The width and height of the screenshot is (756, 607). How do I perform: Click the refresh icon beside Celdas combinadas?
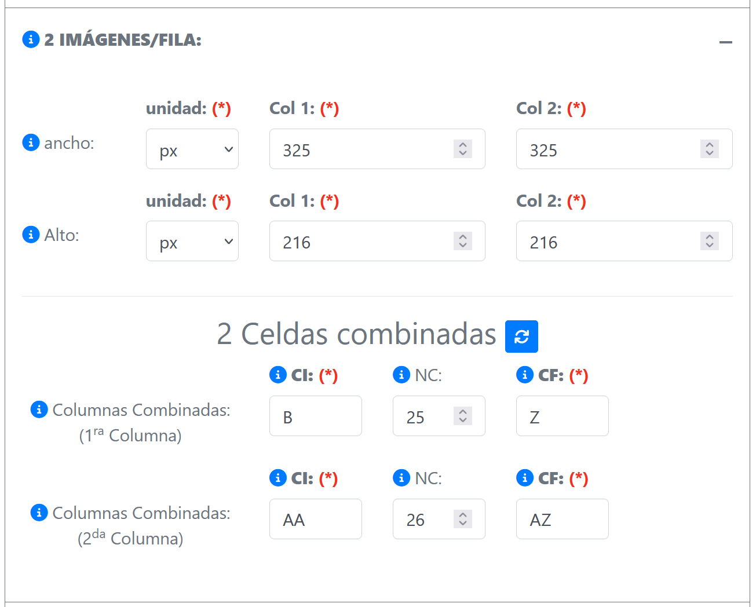tap(521, 337)
